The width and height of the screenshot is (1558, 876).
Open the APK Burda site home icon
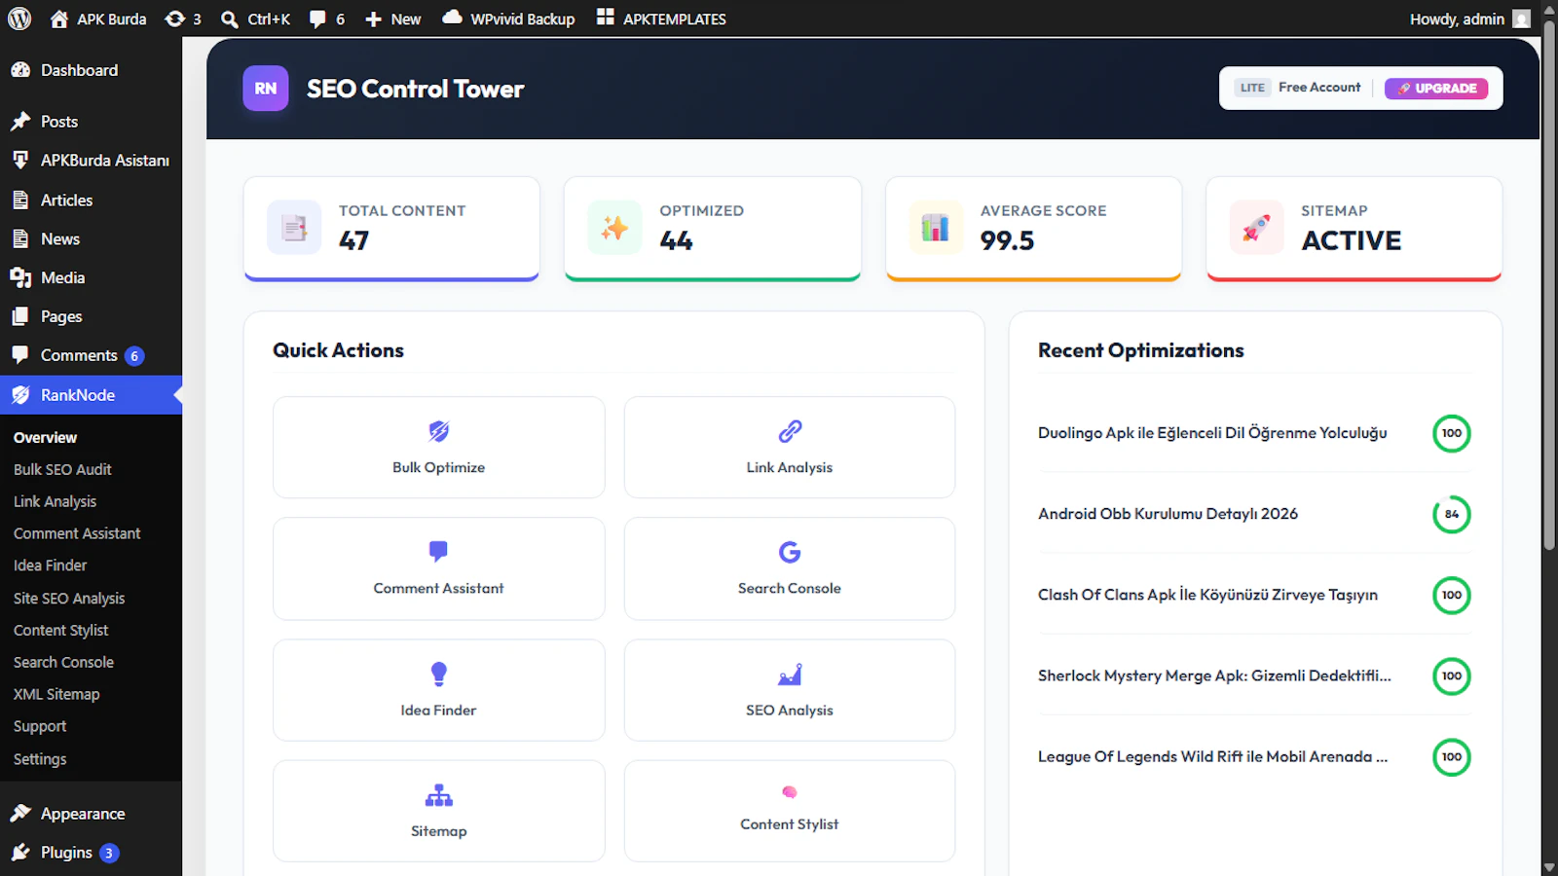[59, 18]
